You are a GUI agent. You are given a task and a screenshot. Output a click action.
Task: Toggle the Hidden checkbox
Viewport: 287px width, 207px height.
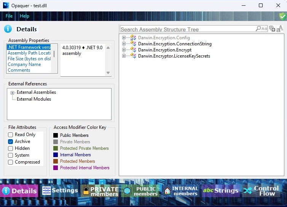tap(10, 148)
